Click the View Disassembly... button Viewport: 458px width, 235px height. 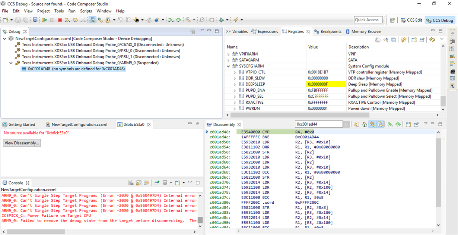[x=22, y=143]
